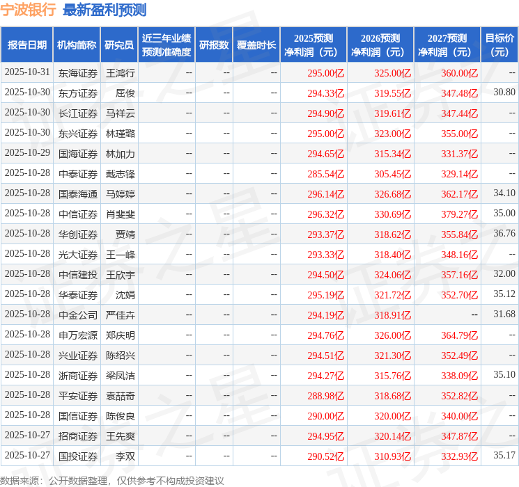Click the 数据来源 disclaimer footer text
The image size is (519, 487).
pos(112,481)
